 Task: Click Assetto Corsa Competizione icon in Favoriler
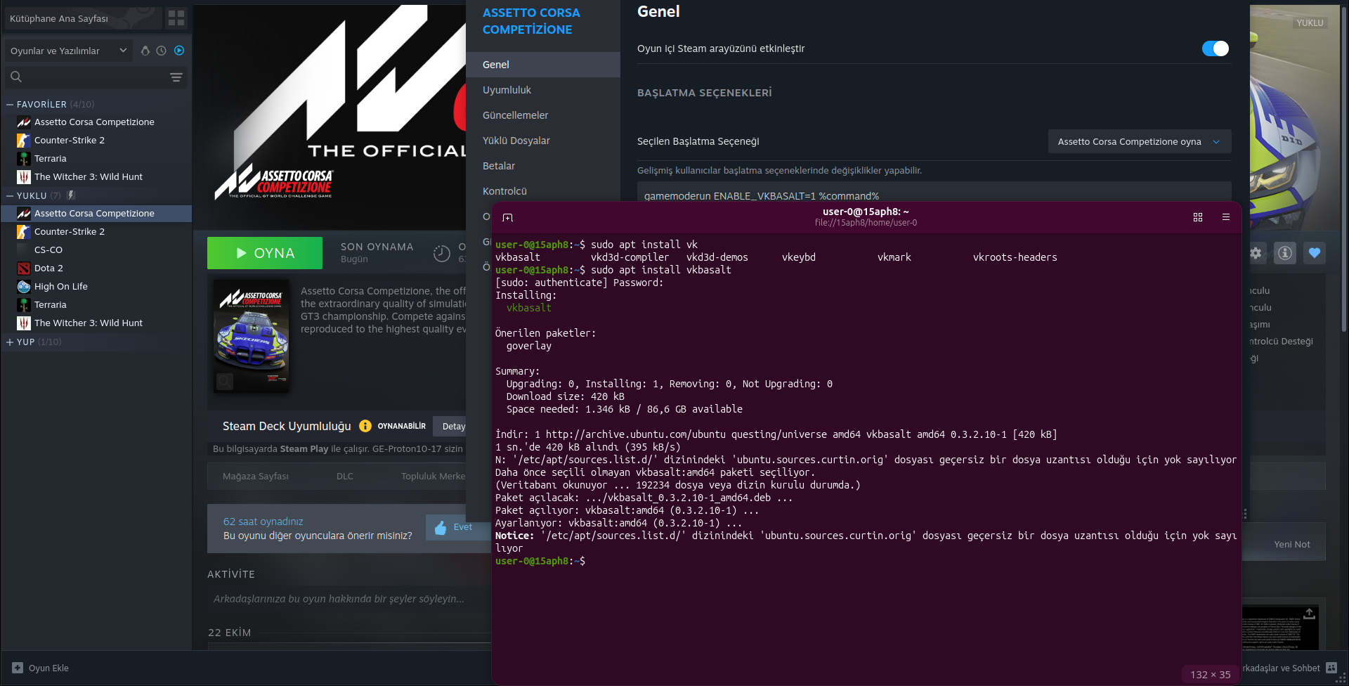(24, 122)
